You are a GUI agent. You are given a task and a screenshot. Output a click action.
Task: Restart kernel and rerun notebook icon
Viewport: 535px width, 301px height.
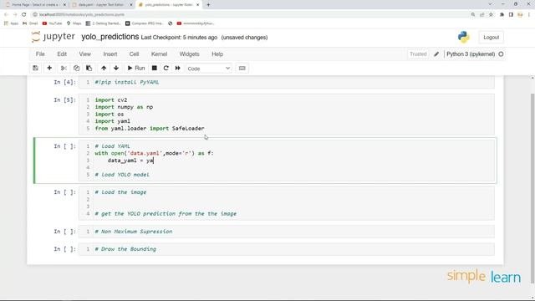(178, 69)
